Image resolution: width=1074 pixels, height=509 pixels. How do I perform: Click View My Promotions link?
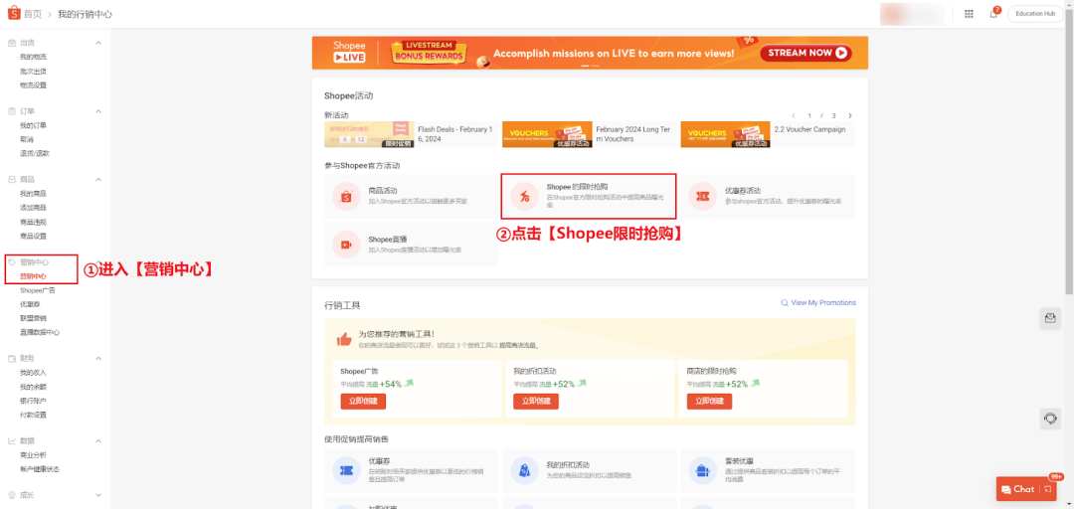[823, 303]
